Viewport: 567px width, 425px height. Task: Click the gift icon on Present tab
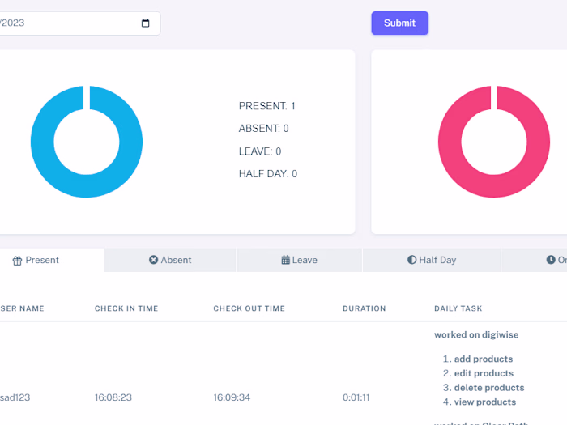click(17, 261)
